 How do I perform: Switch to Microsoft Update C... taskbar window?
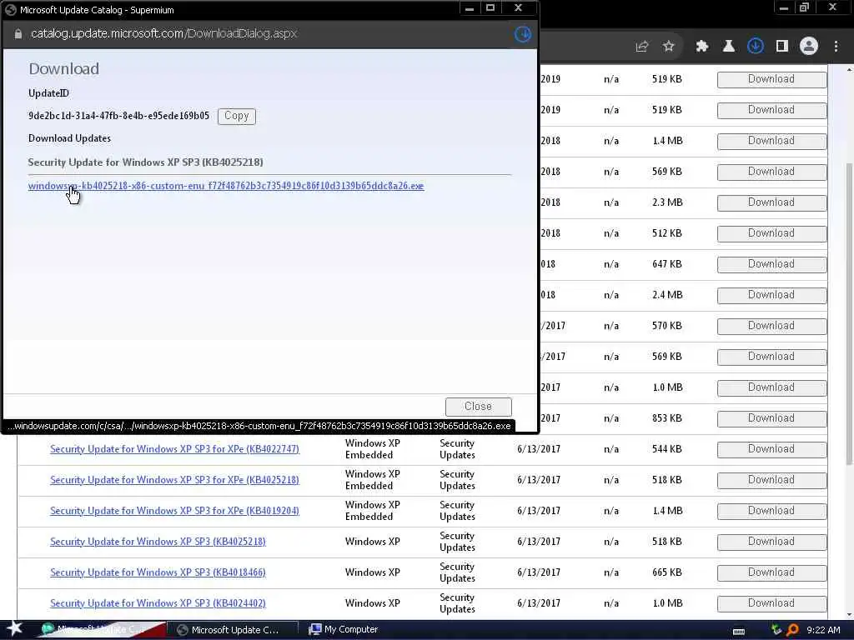point(232,630)
